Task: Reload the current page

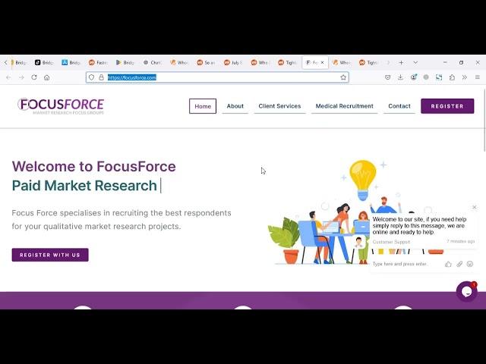Action: (34, 77)
